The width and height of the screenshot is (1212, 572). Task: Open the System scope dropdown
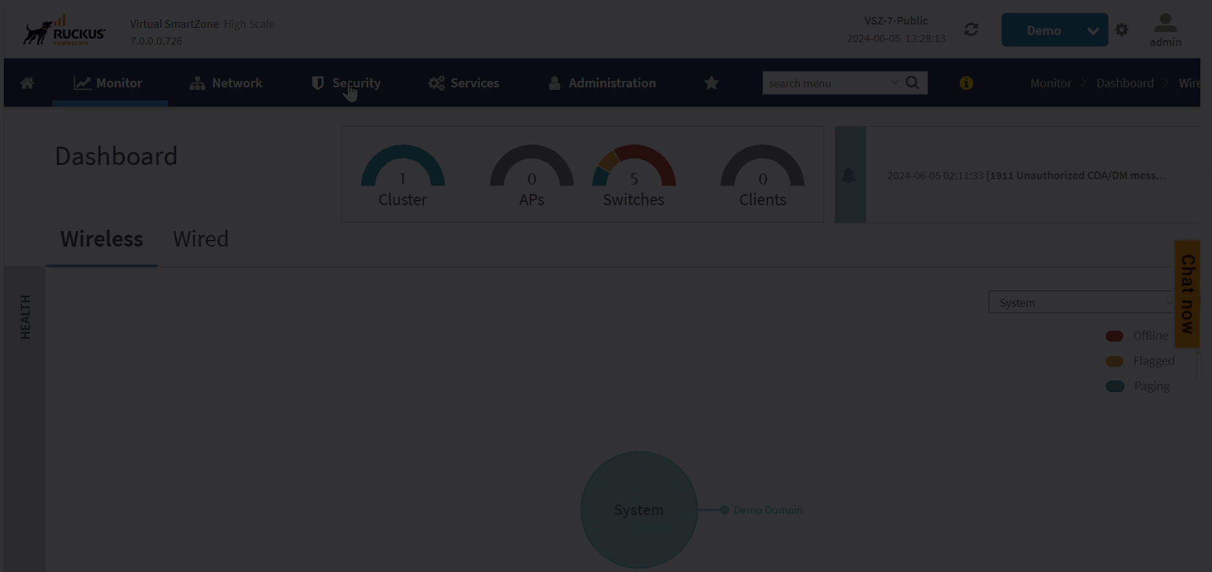click(1083, 302)
